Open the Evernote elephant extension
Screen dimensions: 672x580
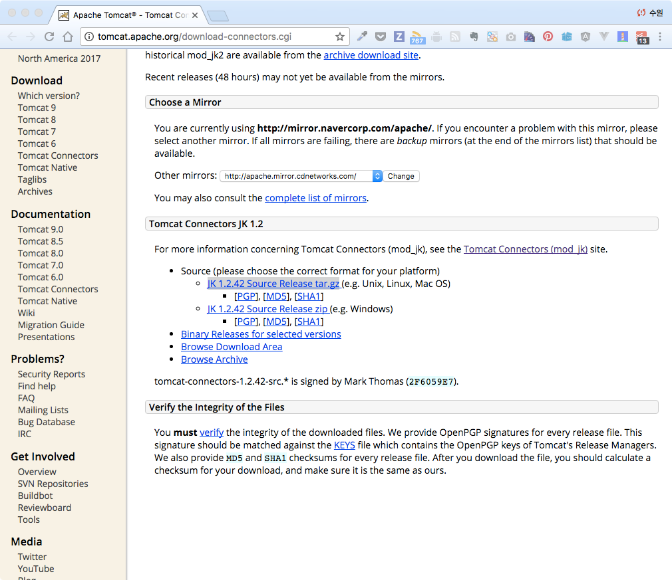474,37
